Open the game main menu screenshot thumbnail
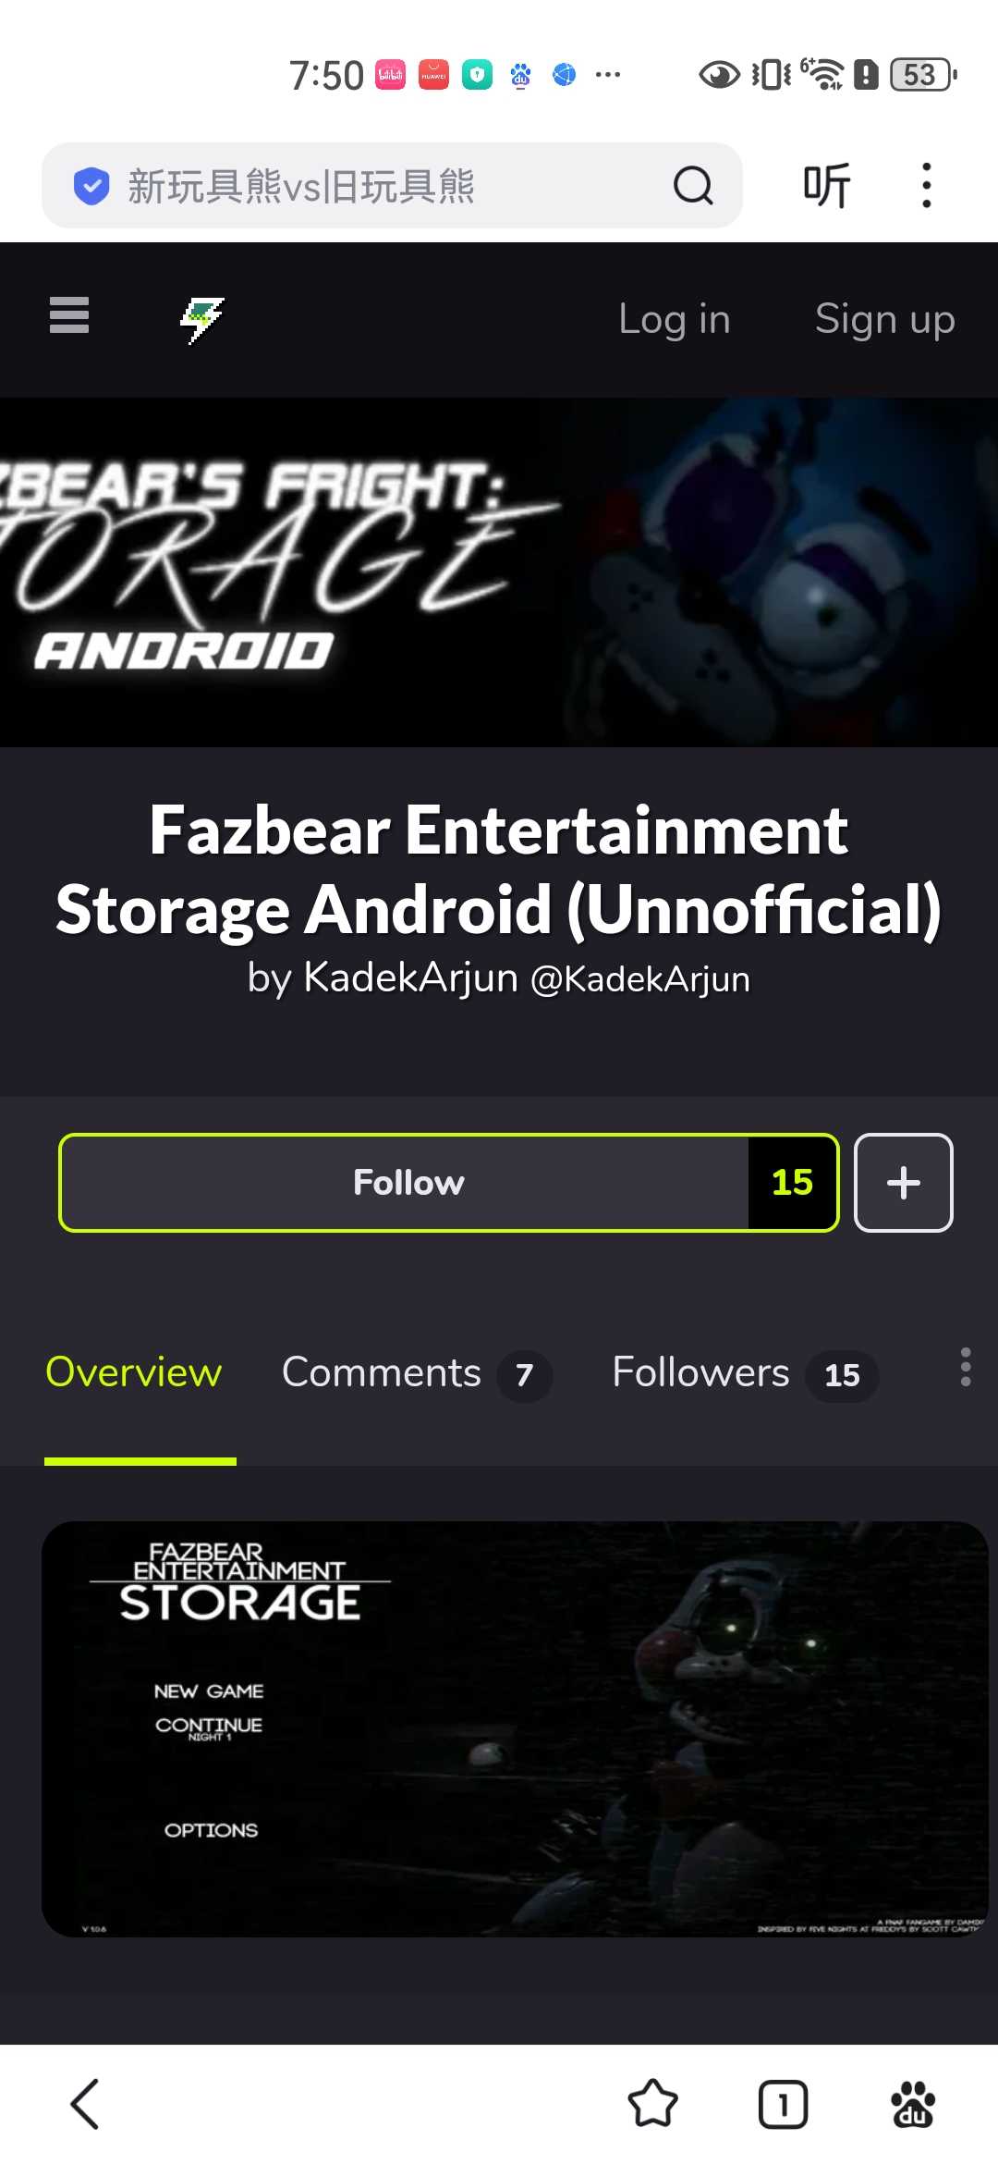Image resolution: width=998 pixels, height=2164 pixels. (x=515, y=1729)
